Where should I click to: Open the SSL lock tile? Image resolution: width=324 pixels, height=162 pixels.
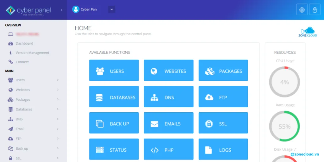click(x=223, y=124)
